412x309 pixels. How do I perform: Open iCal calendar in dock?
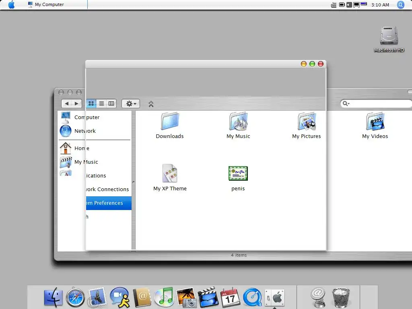pos(230,297)
